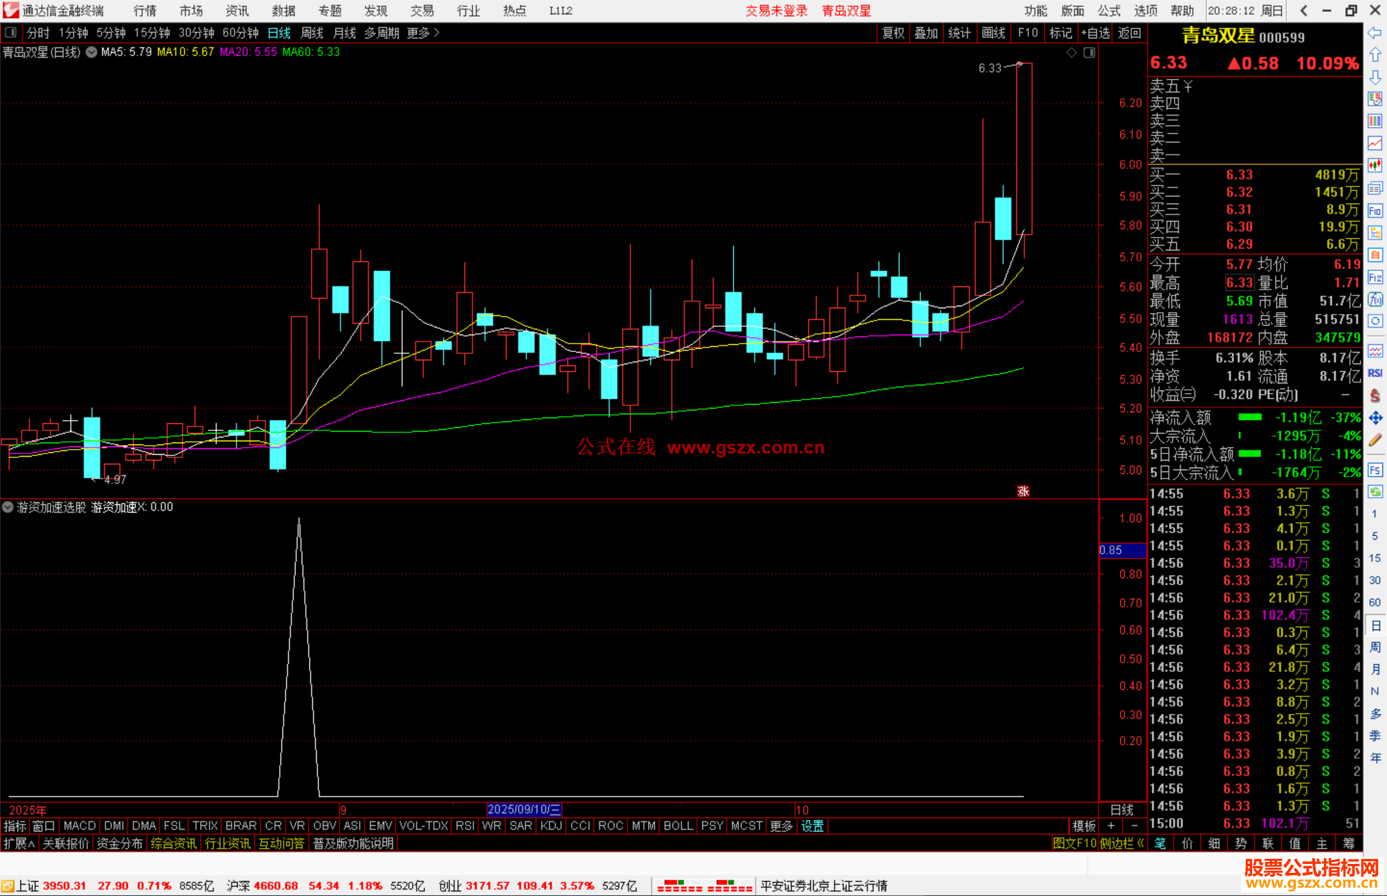This screenshot has width=1387, height=896.
Task: Toggle the 游资加速选股 indicator round button
Action: (8, 507)
